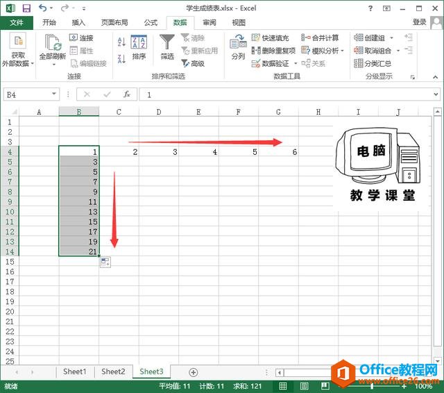Open the File (文件) tab

coord(17,23)
